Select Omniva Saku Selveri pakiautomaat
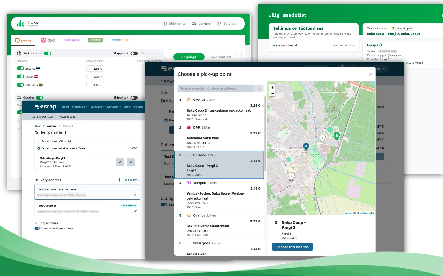 pos(219,225)
